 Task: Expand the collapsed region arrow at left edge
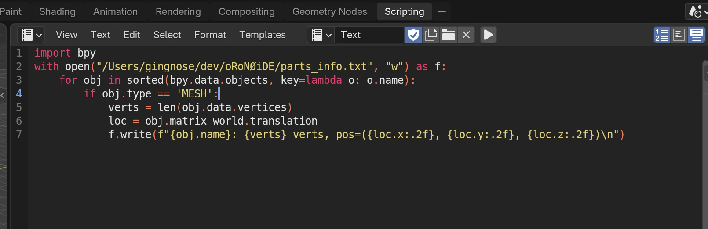coord(3,95)
